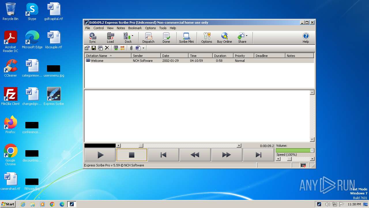The height and width of the screenshot is (208, 369).
Task: Click the green Volume slider
Action: click(x=295, y=150)
